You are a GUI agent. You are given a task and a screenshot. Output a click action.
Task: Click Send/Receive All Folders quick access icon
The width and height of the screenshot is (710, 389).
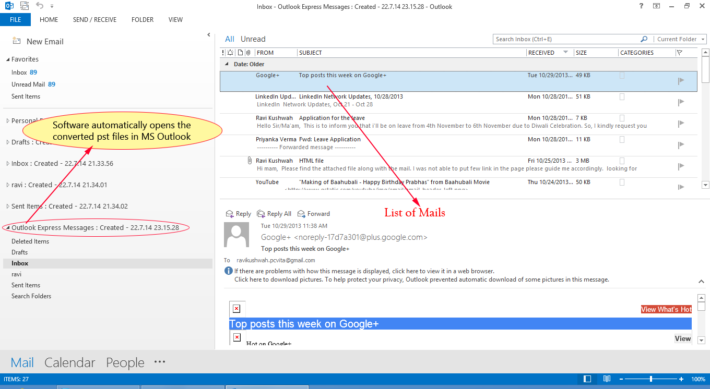(x=24, y=6)
